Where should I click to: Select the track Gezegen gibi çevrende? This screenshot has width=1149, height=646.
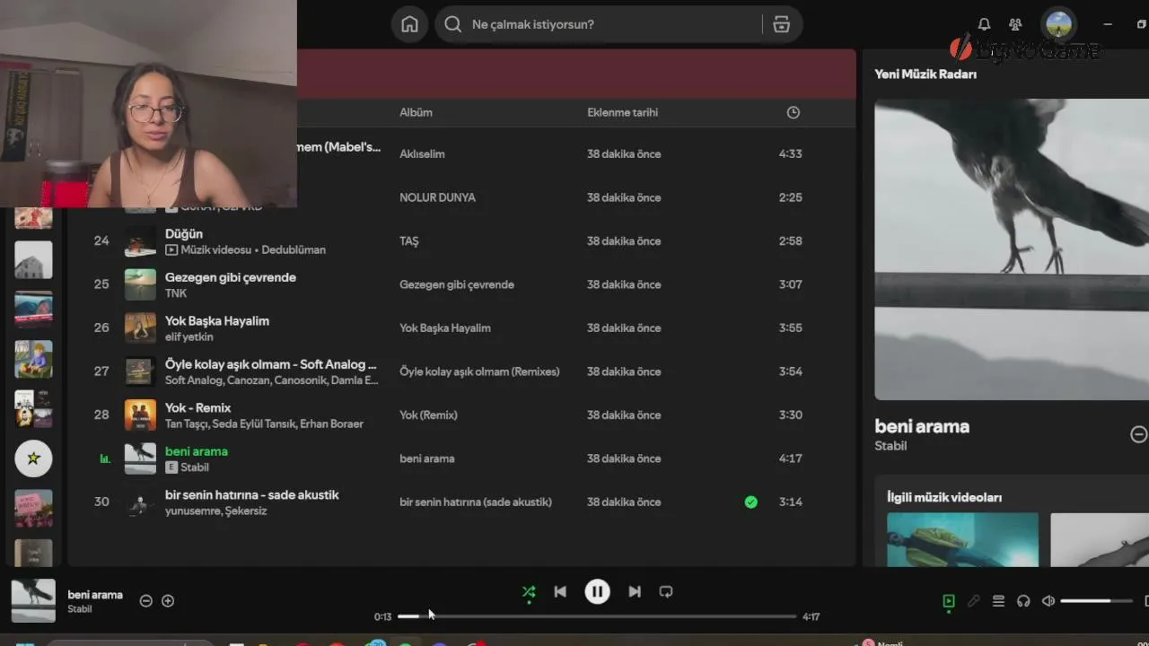point(231,277)
